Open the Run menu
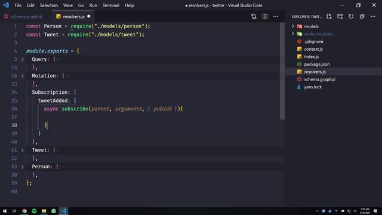 [x=93, y=5]
